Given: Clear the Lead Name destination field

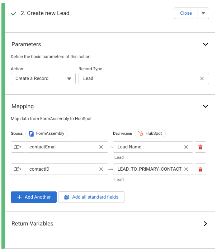Looking at the screenshot, I should point(186,147).
